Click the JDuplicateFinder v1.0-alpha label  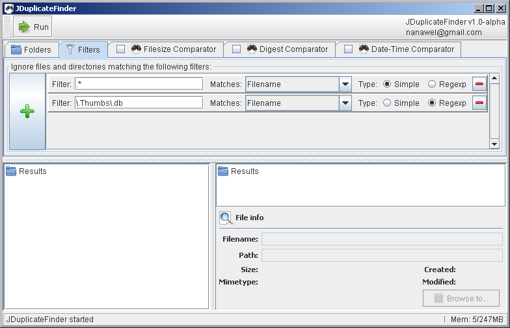point(455,22)
